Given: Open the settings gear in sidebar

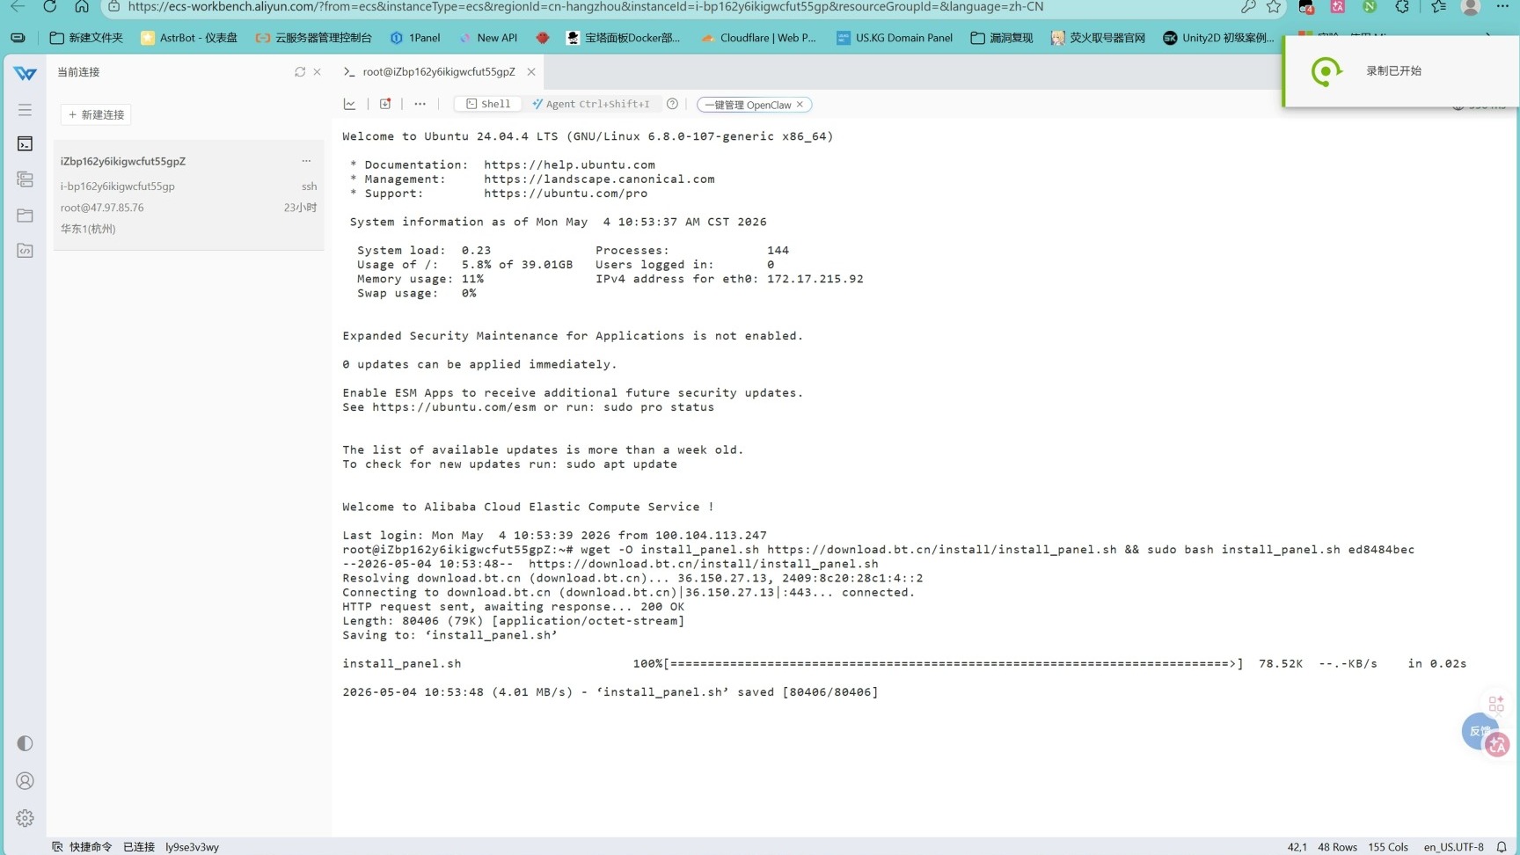Looking at the screenshot, I should pos(25,818).
